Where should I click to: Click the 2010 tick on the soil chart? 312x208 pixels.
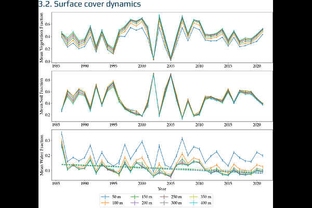pyautogui.click(x=199, y=125)
